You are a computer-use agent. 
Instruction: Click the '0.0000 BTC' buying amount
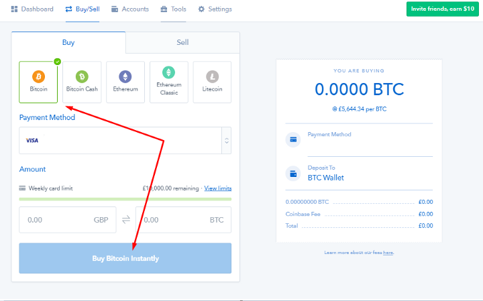359,89
